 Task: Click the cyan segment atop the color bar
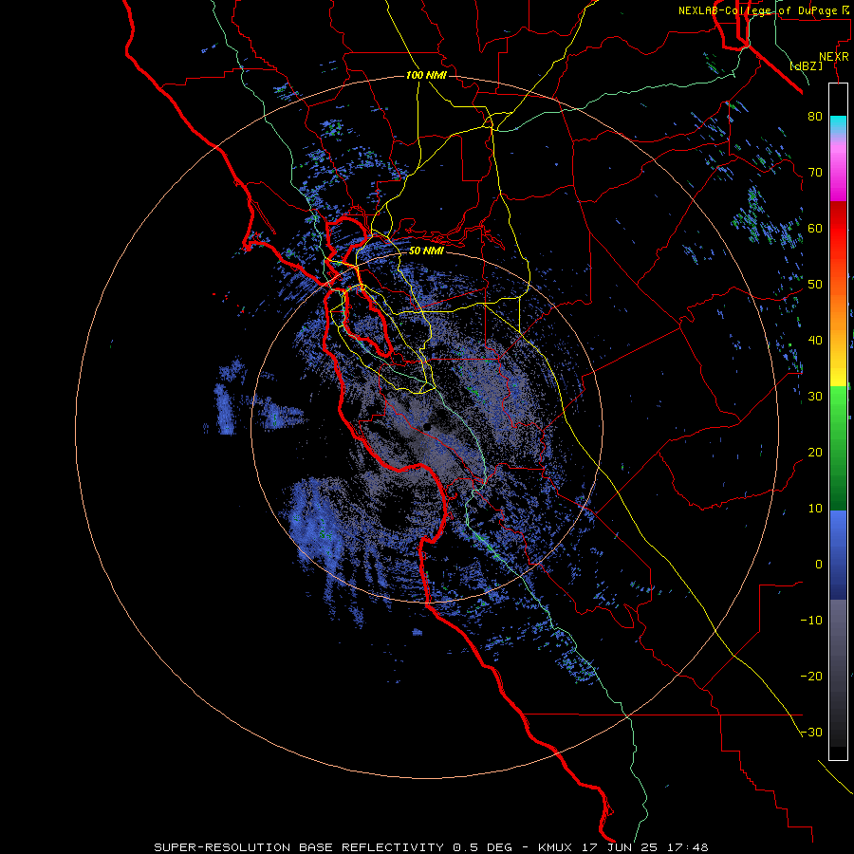pos(838,123)
